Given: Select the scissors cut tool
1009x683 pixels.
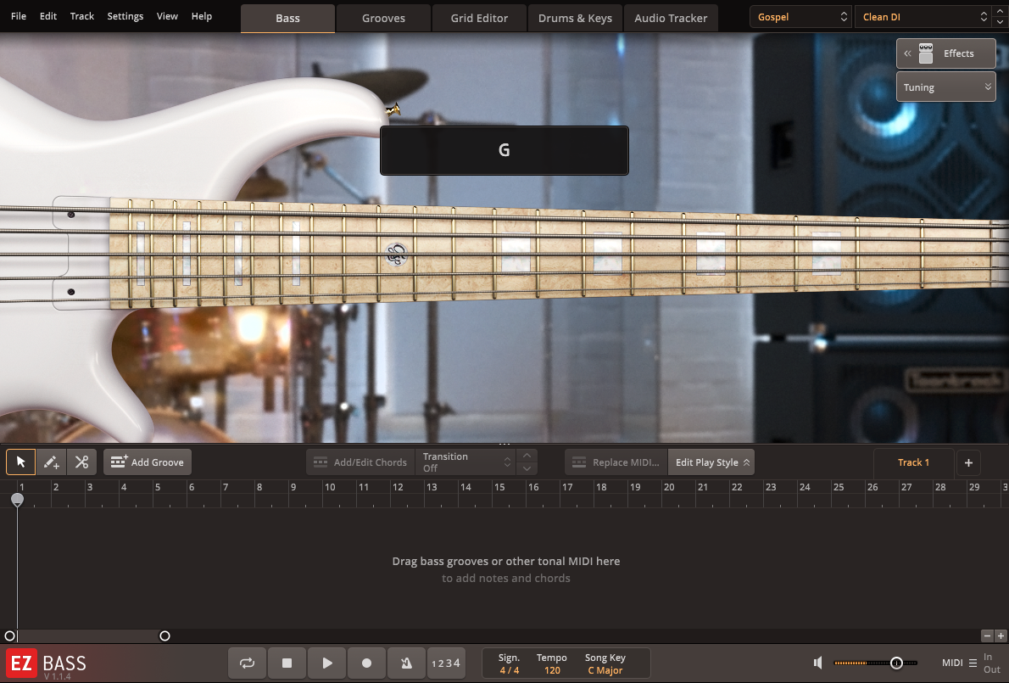Looking at the screenshot, I should [81, 462].
